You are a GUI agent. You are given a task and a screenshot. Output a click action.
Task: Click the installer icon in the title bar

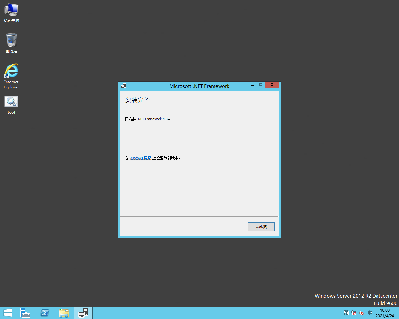point(123,86)
